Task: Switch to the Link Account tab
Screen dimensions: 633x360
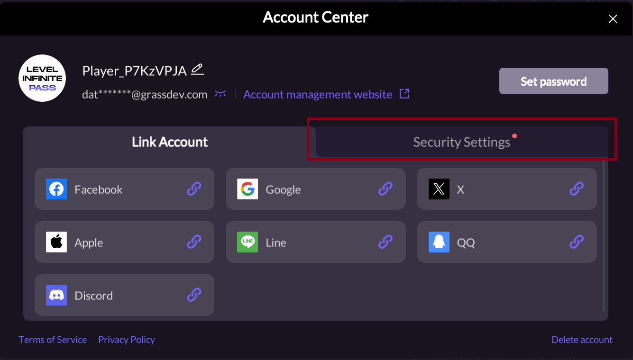Action: pyautogui.click(x=170, y=142)
